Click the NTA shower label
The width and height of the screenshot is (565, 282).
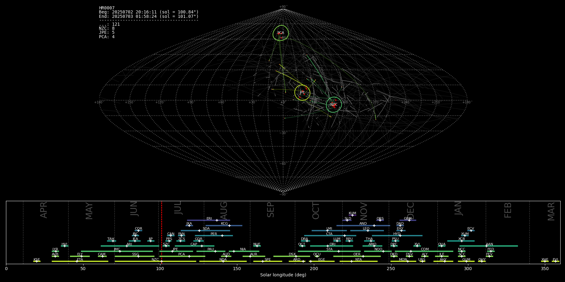tap(358, 260)
